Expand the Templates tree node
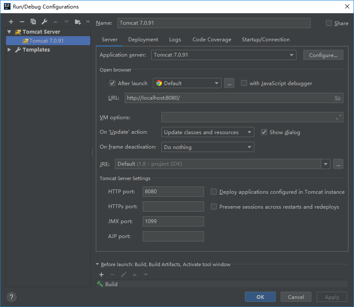The height and width of the screenshot is (307, 354). point(9,49)
